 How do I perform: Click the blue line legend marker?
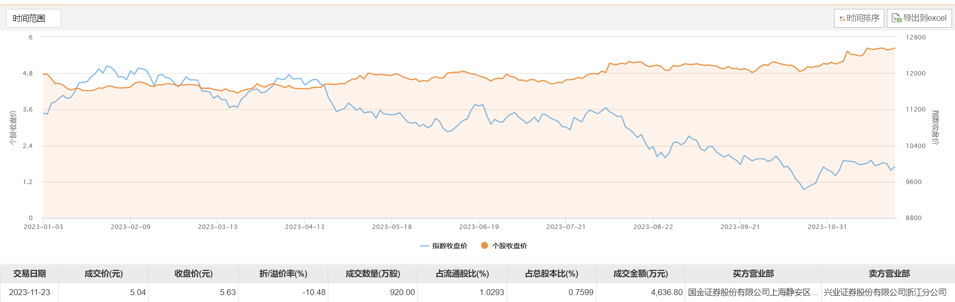pyautogui.click(x=424, y=246)
